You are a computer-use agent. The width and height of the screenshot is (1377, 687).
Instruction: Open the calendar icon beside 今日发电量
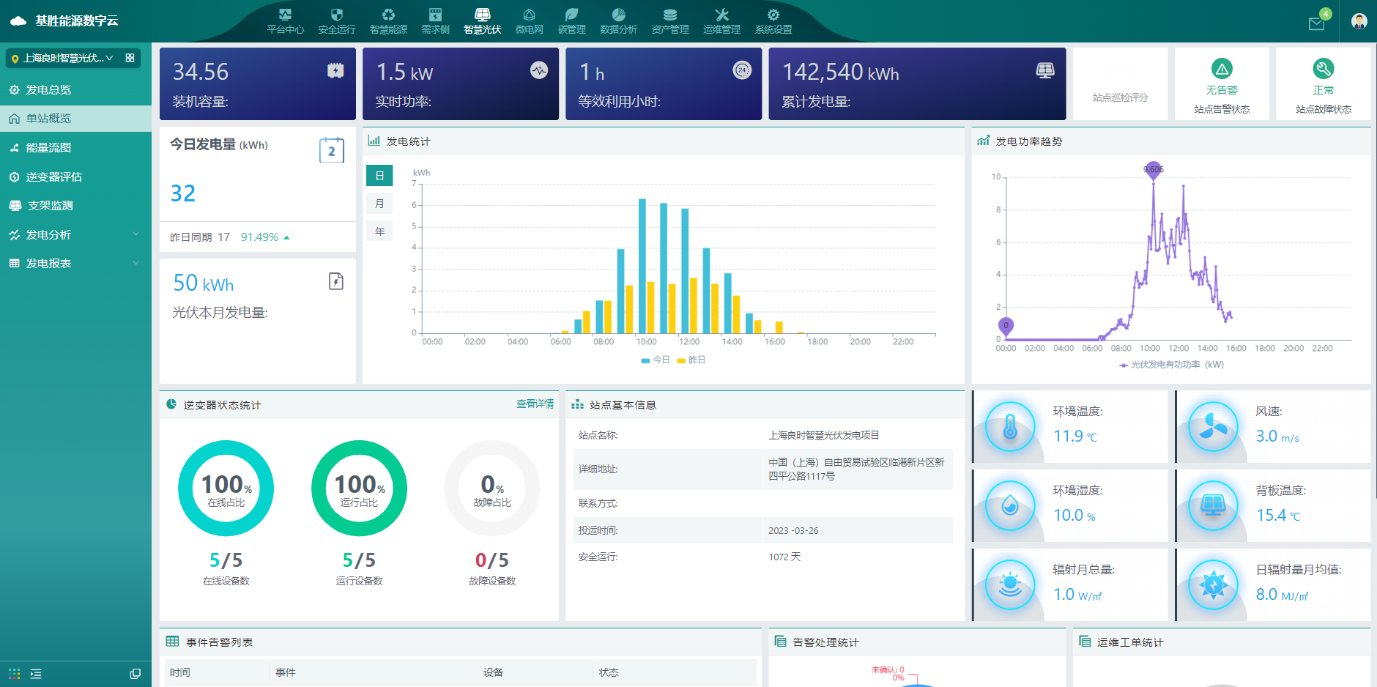[x=331, y=150]
